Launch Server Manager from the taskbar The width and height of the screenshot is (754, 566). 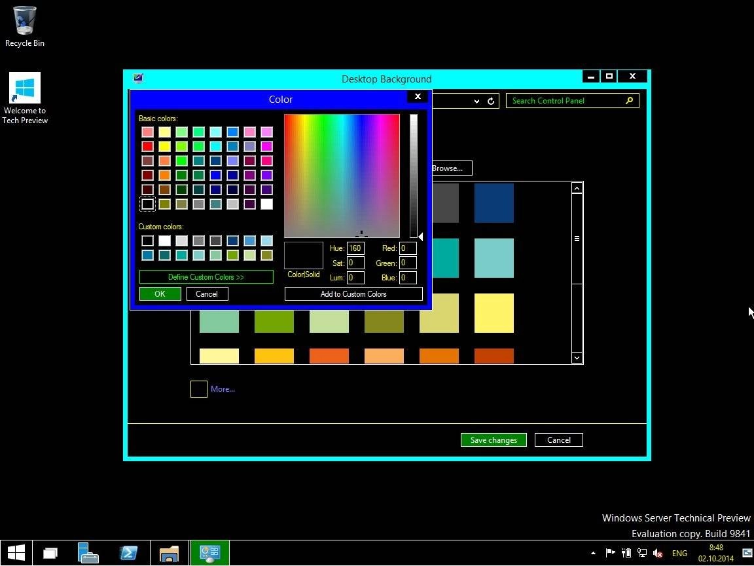click(x=88, y=553)
